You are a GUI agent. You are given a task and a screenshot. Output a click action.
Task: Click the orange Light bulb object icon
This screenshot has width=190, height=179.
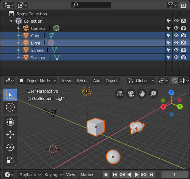coord(26,43)
